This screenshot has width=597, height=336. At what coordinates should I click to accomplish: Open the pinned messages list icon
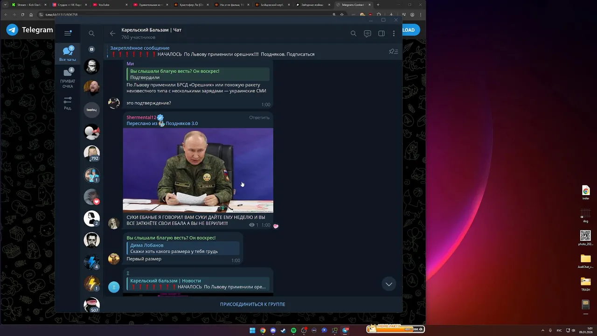coord(394,51)
